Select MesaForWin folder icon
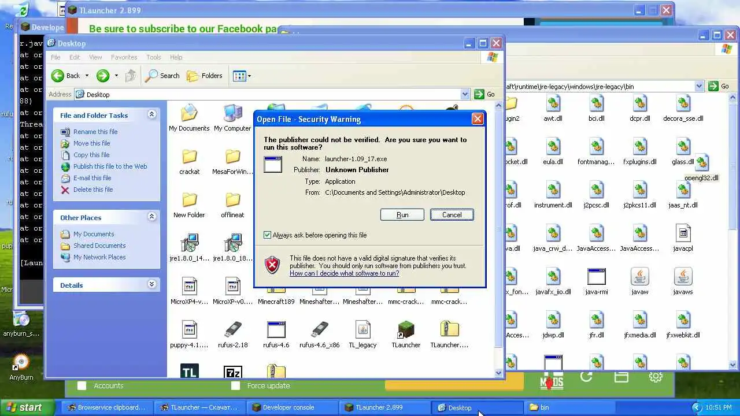Screen dimensions: 740x416 pos(232,157)
